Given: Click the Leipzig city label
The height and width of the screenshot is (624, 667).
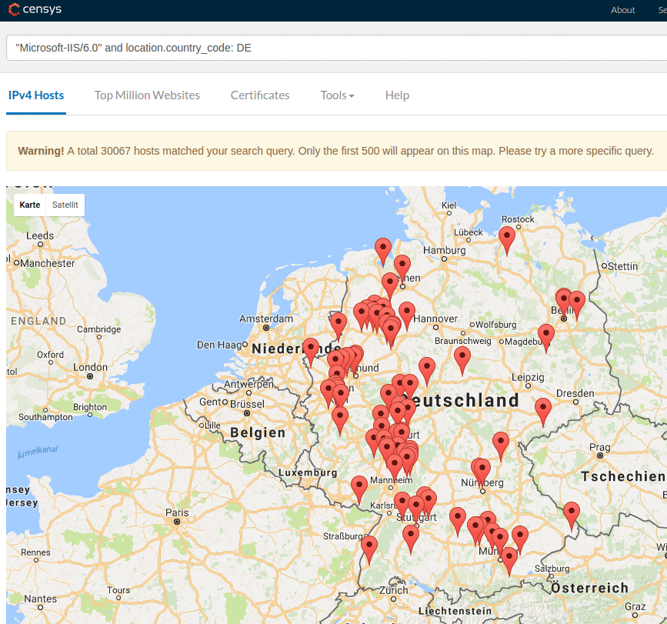Looking at the screenshot, I should coord(528,377).
